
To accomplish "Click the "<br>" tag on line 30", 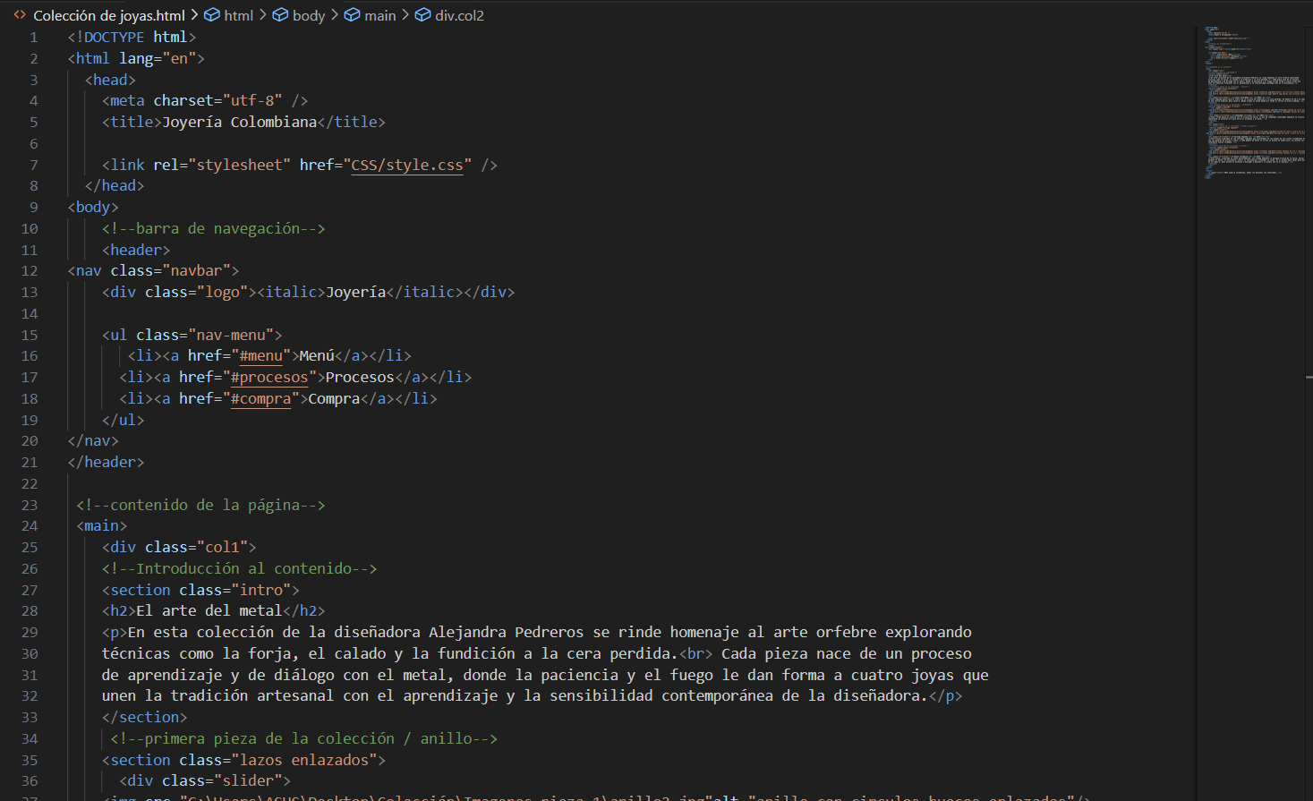I will pyautogui.click(x=696, y=653).
